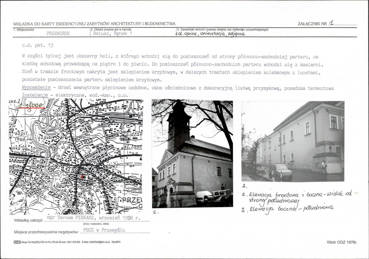The width and height of the screenshot is (369, 259).
Task: Click the typed text "Ratusz, Rynek 1"
Action: [x=113, y=34]
